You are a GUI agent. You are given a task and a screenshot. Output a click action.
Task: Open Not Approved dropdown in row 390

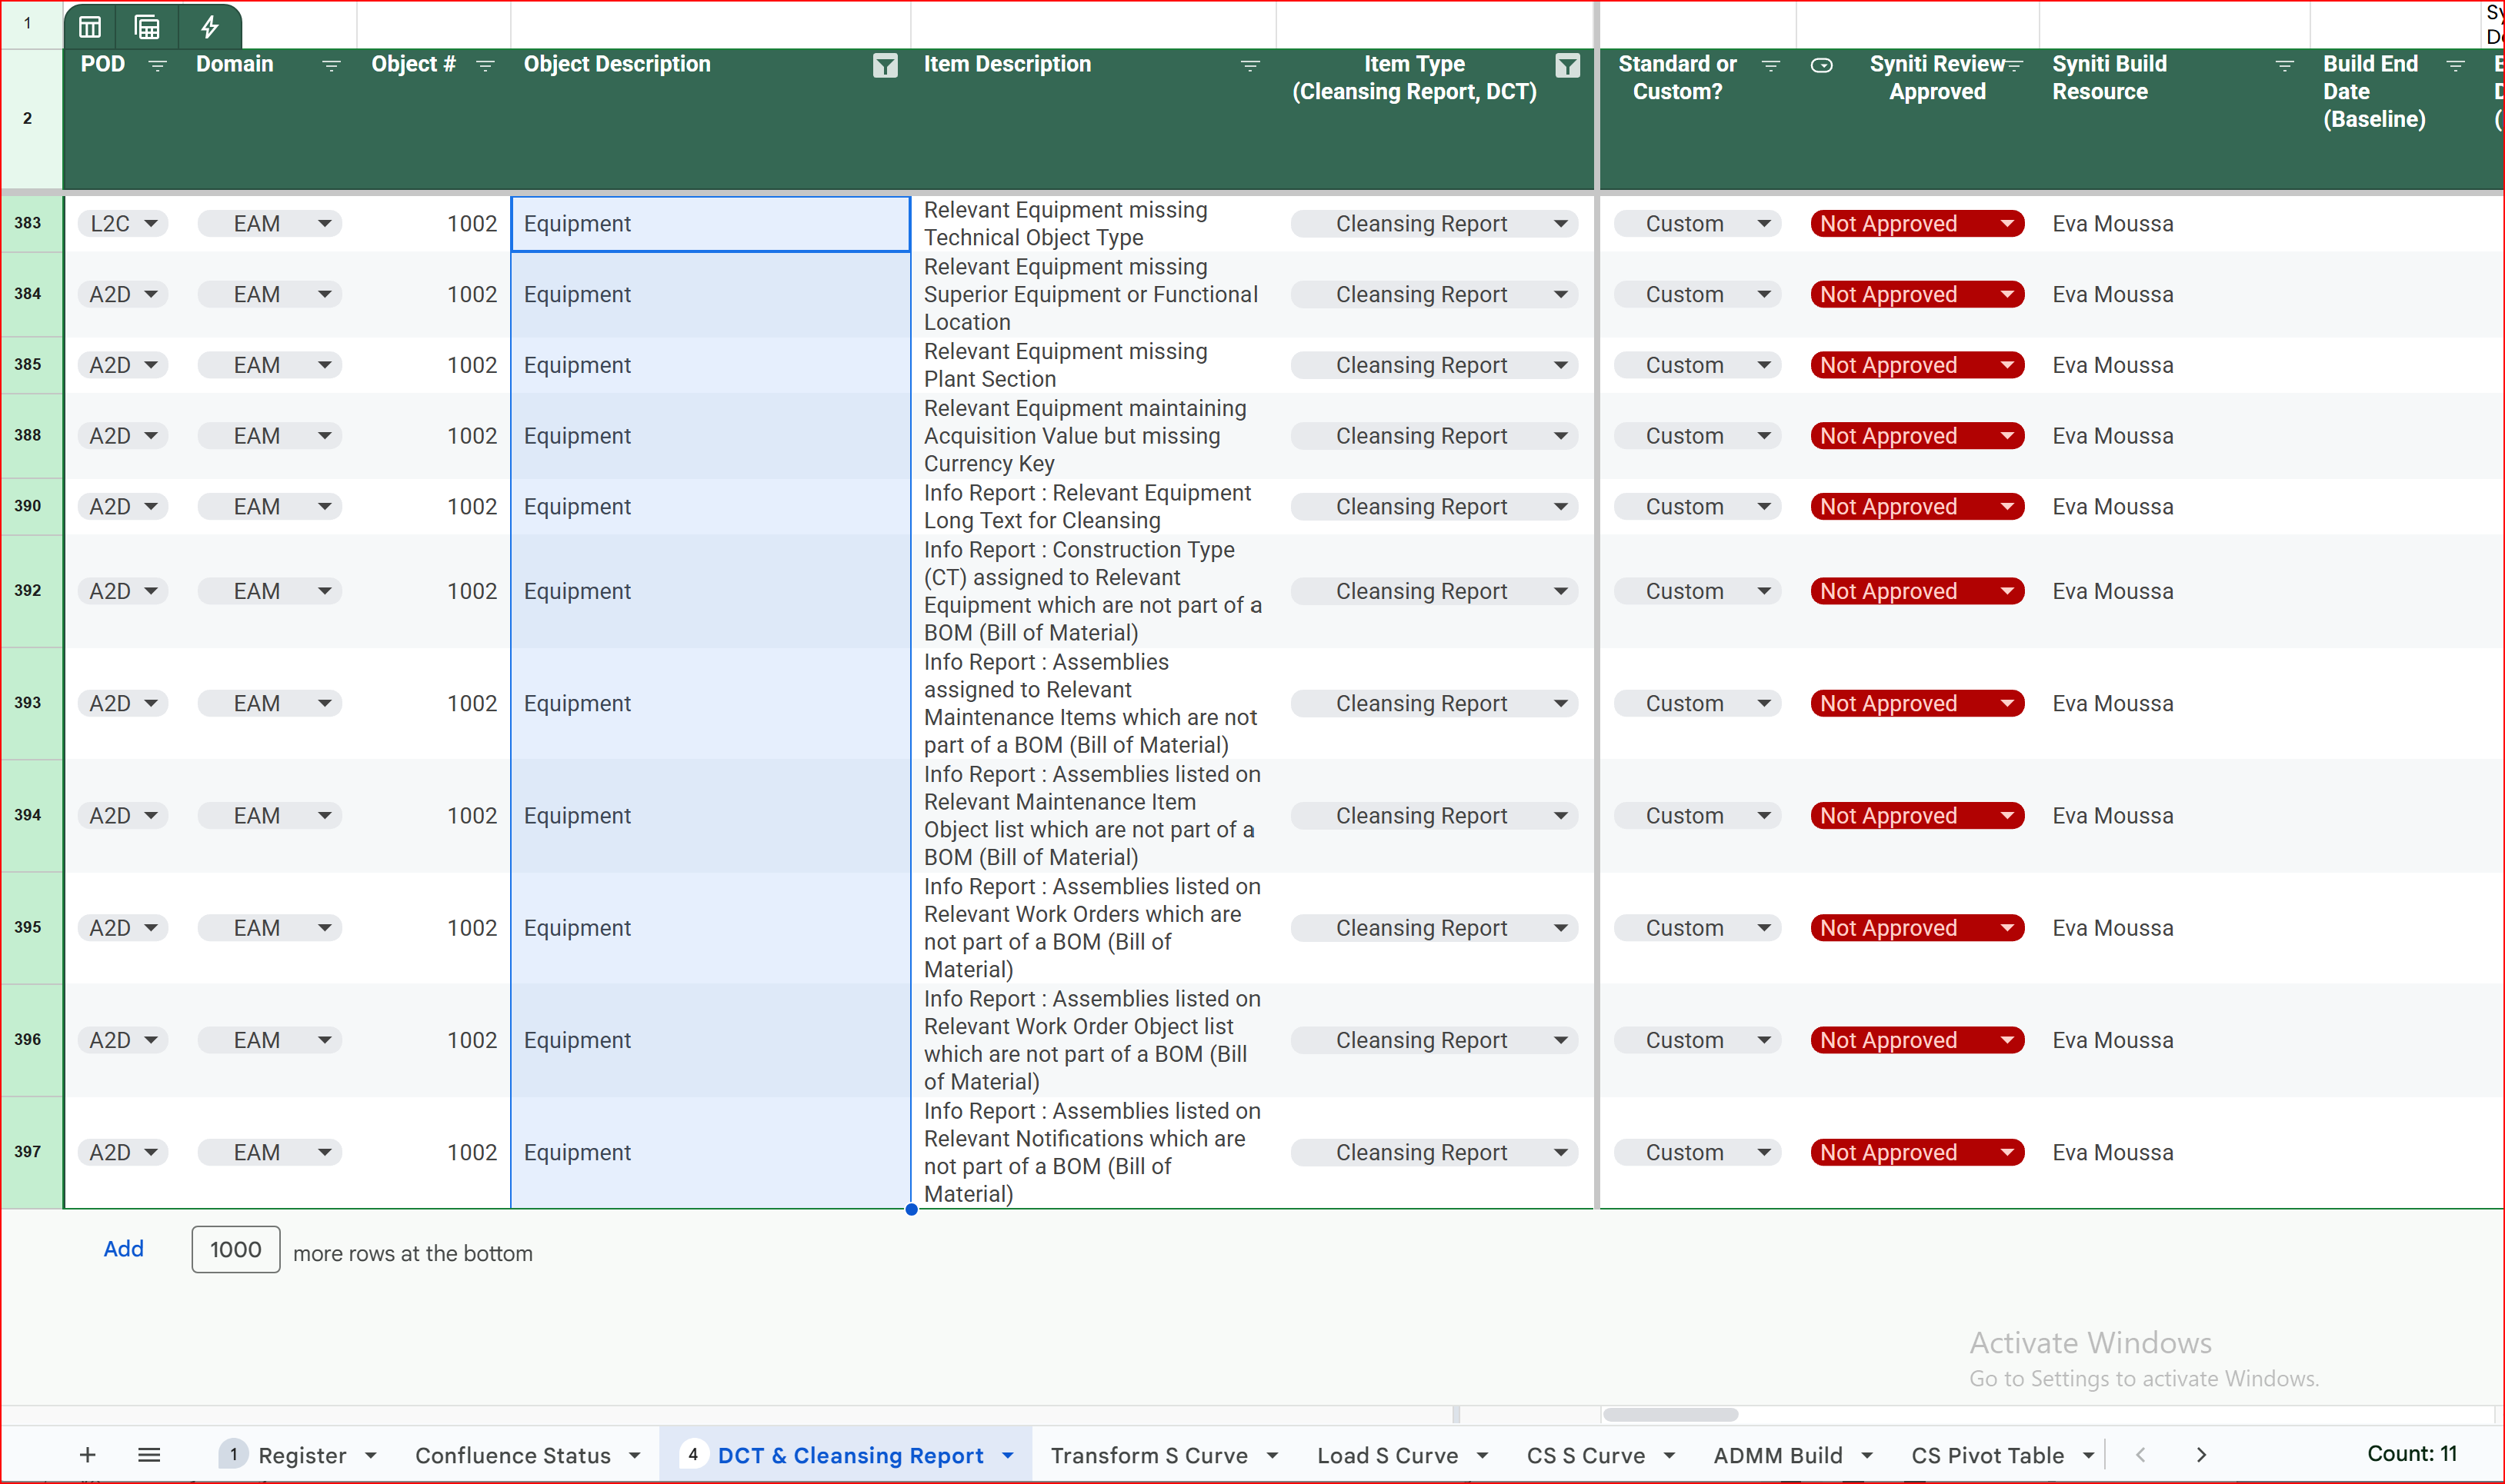[x=2006, y=507]
